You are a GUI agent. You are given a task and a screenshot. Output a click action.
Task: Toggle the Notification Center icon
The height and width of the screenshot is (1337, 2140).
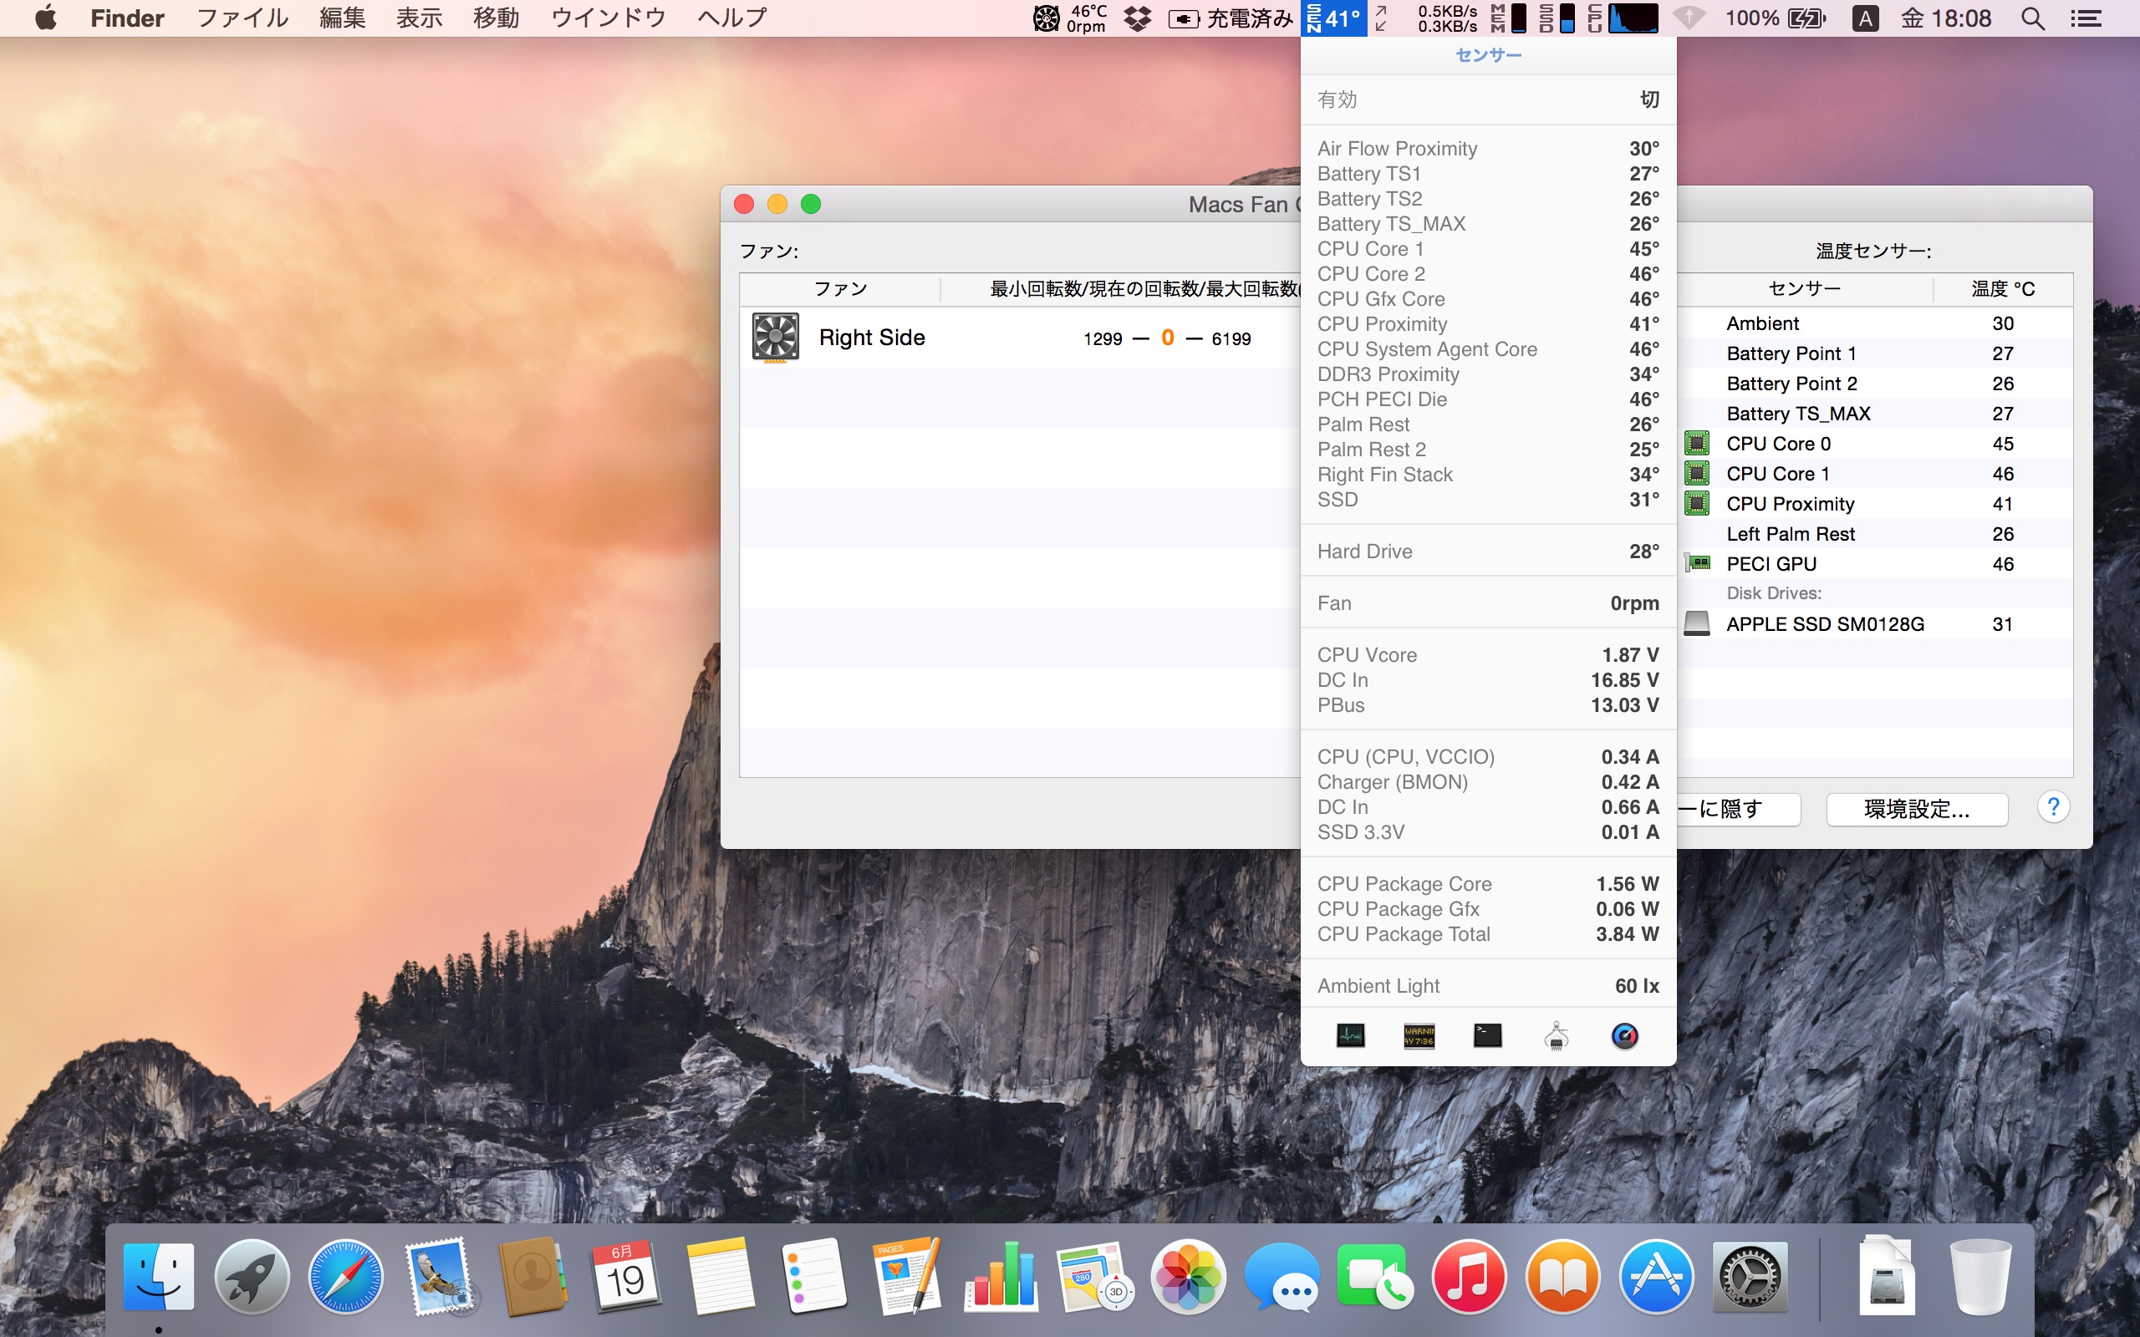click(x=2086, y=18)
